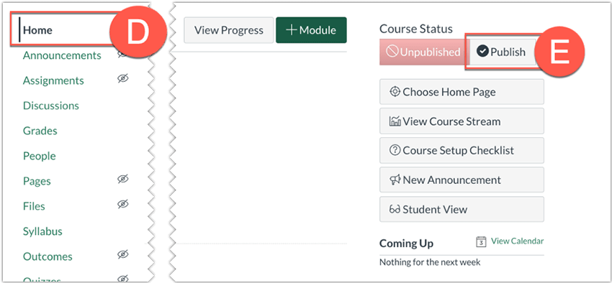Image resolution: width=612 pixels, height=283 pixels.
Task: Click the View Progress button
Action: [x=229, y=30]
